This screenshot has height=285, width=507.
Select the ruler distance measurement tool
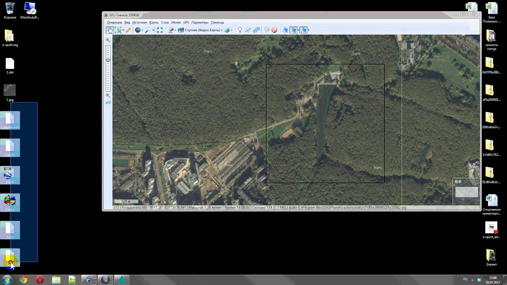point(128,30)
